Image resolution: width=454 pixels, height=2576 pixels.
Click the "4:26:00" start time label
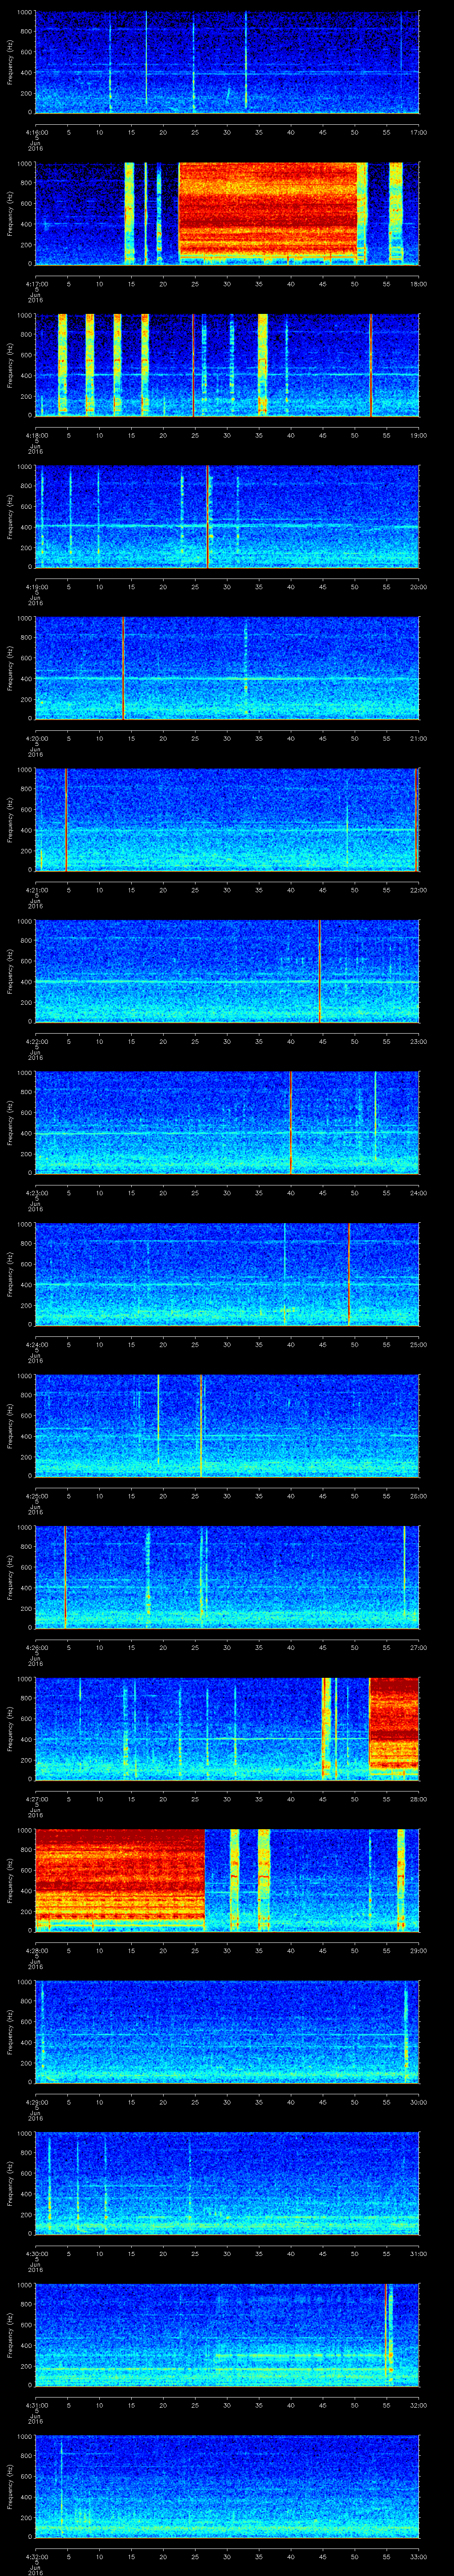coord(36,1647)
